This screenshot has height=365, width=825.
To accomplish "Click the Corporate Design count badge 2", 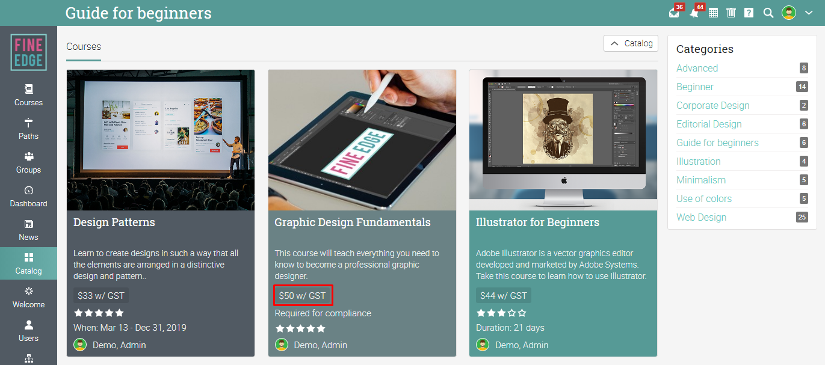I will 803,105.
